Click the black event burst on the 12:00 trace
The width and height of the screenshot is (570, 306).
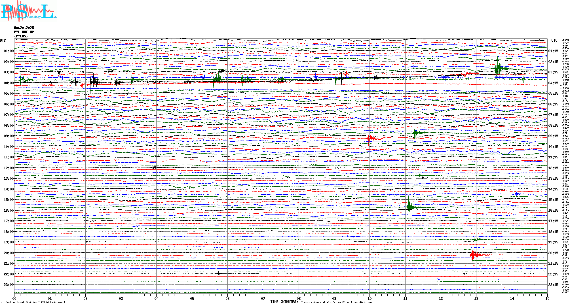(154, 168)
